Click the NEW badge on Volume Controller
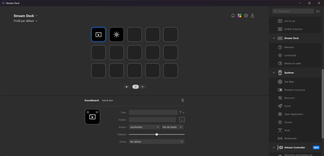 click(x=316, y=147)
